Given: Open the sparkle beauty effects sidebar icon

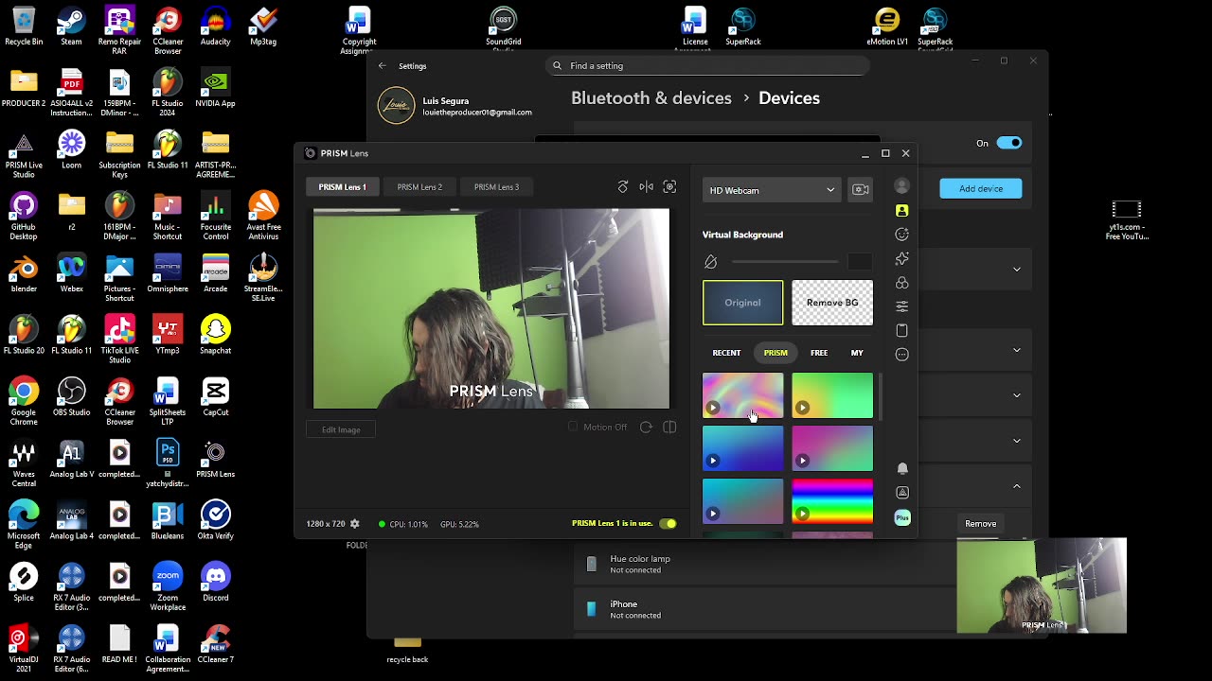Looking at the screenshot, I should pos(902,258).
